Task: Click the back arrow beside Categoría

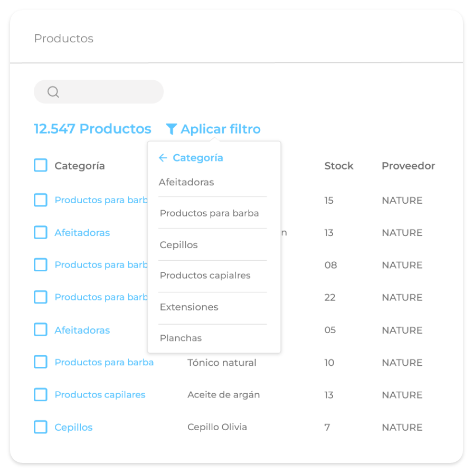Action: pos(163,158)
